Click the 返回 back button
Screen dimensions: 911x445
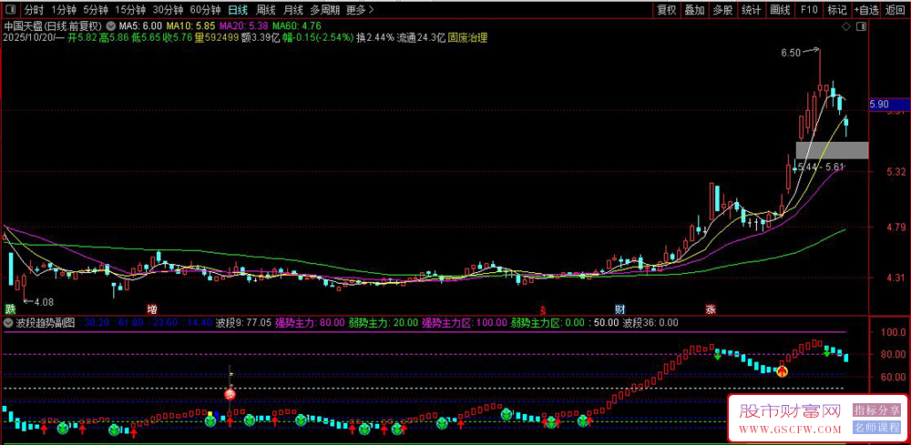pos(896,10)
